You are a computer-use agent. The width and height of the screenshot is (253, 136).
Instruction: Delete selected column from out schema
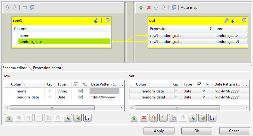tap(144, 118)
